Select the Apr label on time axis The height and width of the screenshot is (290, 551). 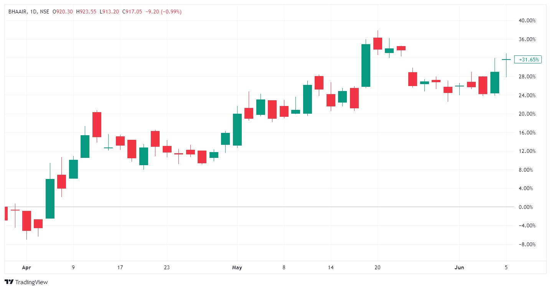[26, 267]
